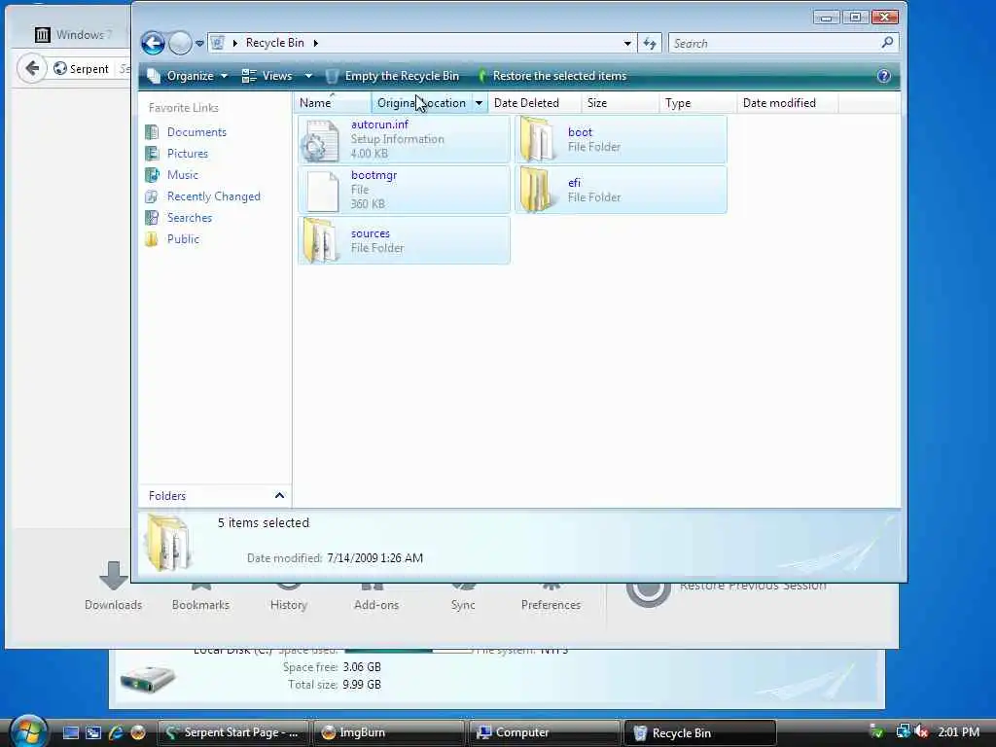Click the bootmgr file name
Viewport: 996px width, 747px height.
tap(373, 175)
